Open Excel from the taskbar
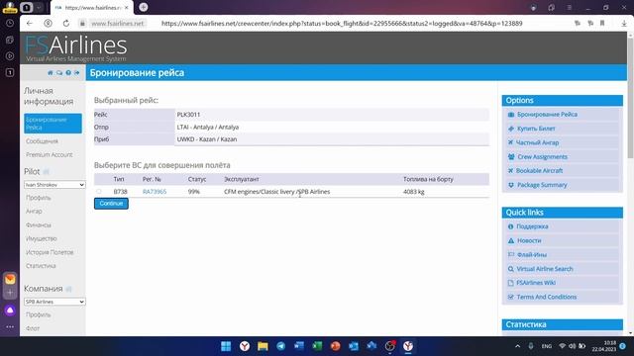Image resolution: width=634 pixels, height=356 pixels. (x=317, y=346)
